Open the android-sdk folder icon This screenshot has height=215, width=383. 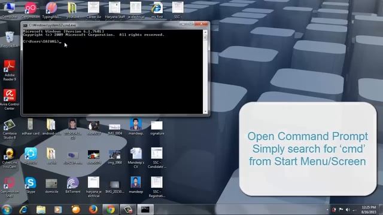coord(51,127)
